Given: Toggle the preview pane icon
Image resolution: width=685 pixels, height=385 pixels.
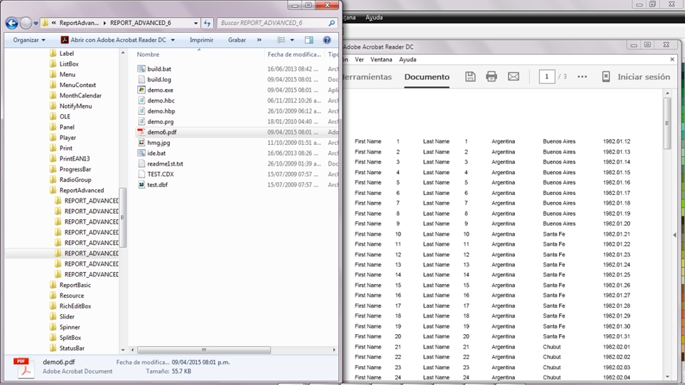Looking at the screenshot, I should (x=309, y=40).
